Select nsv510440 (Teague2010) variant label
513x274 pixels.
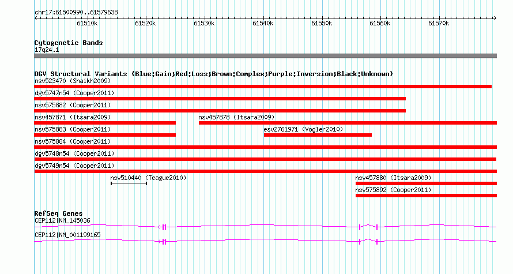(x=148, y=178)
